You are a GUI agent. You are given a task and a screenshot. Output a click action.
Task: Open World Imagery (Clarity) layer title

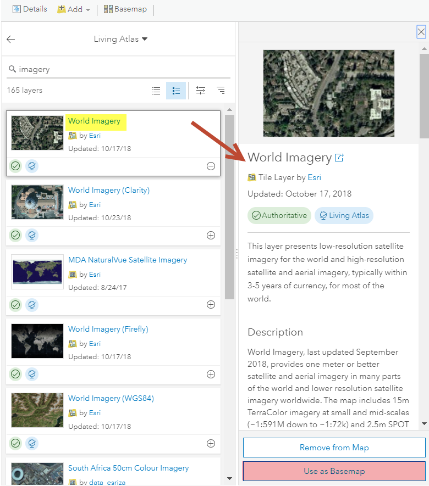click(109, 190)
